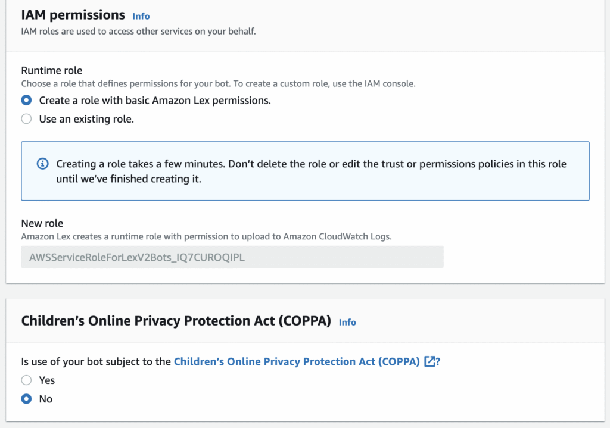Choose the 'Use an existing role' radio button
The width and height of the screenshot is (610, 428).
pos(26,119)
